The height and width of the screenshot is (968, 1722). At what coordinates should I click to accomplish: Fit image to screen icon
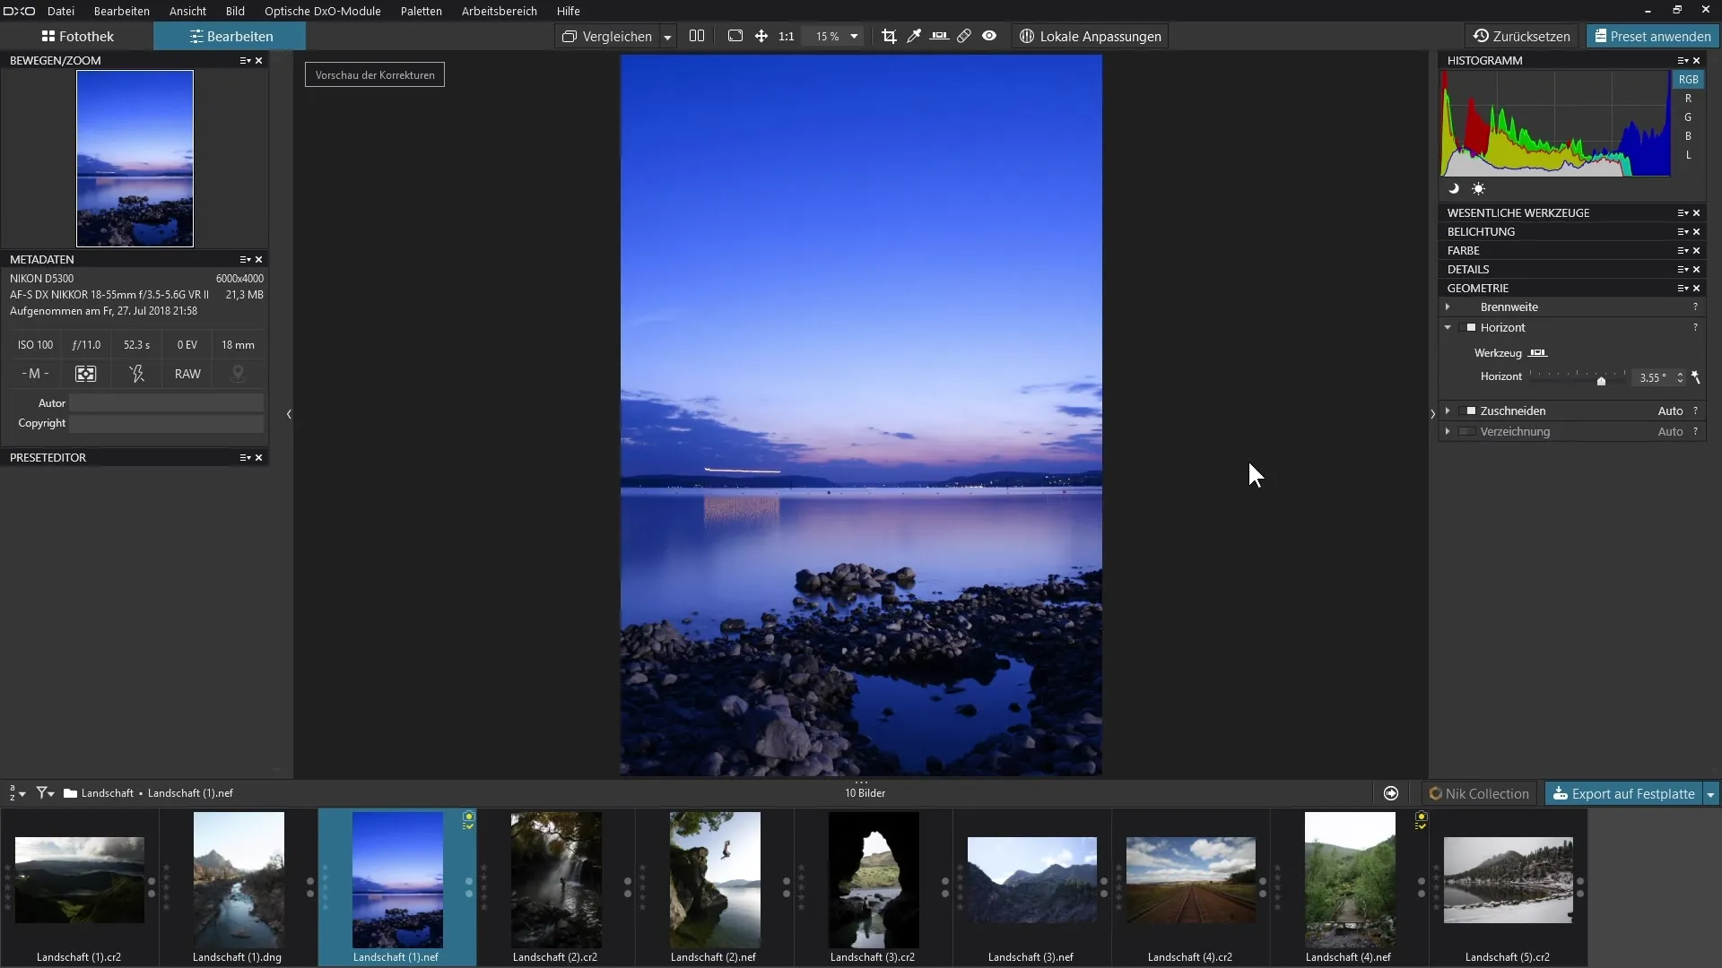tap(735, 36)
